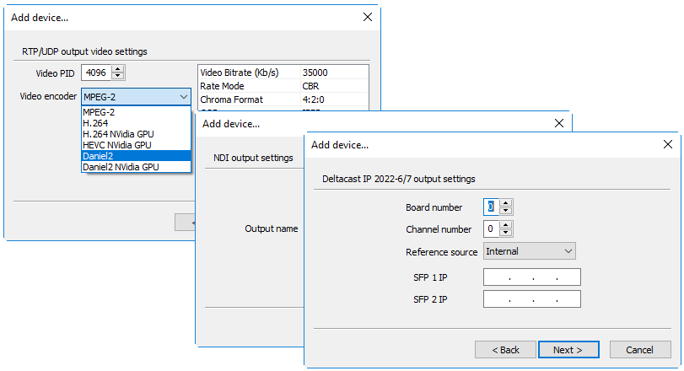
Task: Click the SFP 2 IP address field
Action: click(x=531, y=298)
